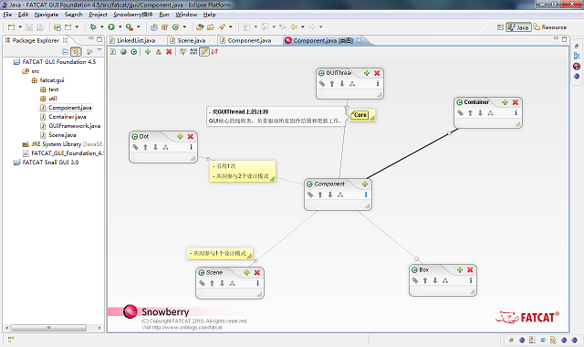Image resolution: width=584 pixels, height=347 pixels.
Task: Open the File menu
Action: click(x=7, y=15)
